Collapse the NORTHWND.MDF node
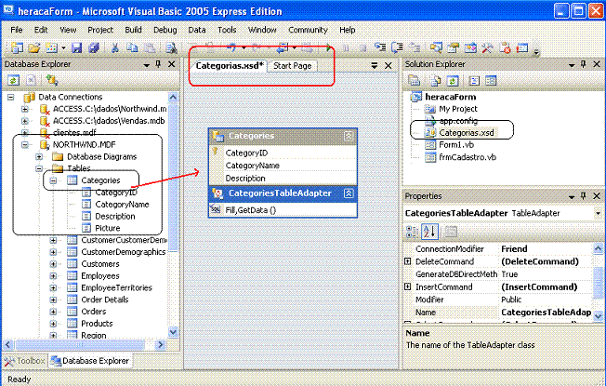 (25, 145)
